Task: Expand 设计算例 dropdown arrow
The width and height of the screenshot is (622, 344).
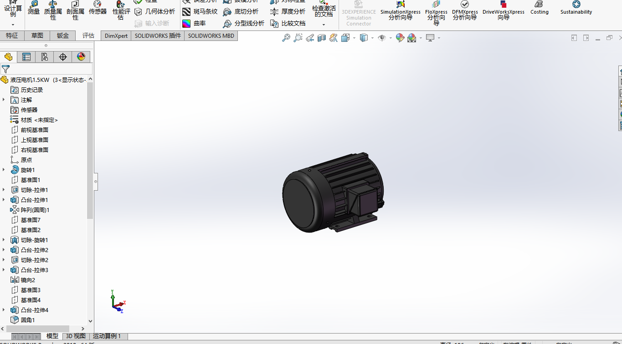Action: (13, 25)
